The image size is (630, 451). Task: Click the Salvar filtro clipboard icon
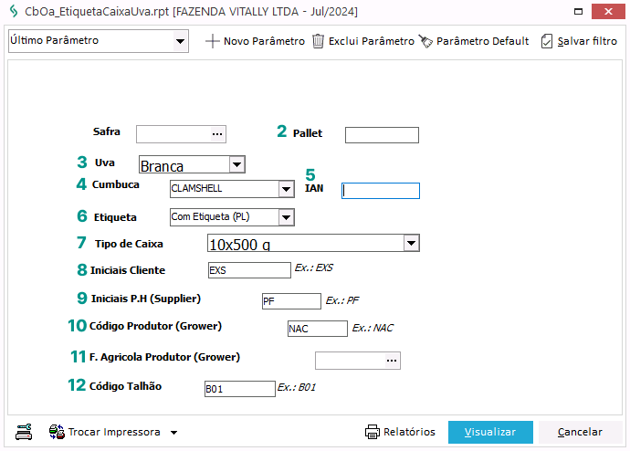tap(547, 41)
